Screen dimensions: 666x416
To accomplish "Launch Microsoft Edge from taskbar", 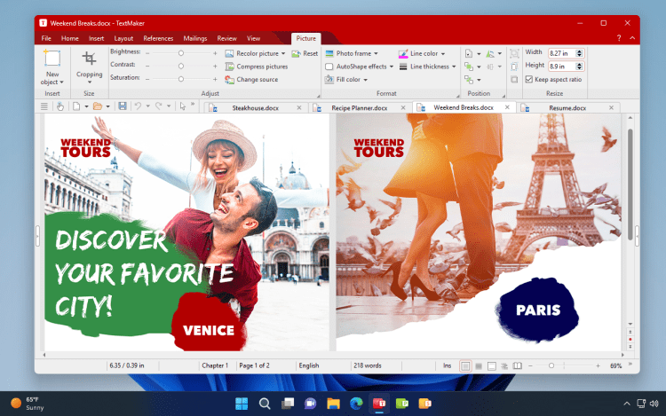I will pyautogui.click(x=356, y=404).
